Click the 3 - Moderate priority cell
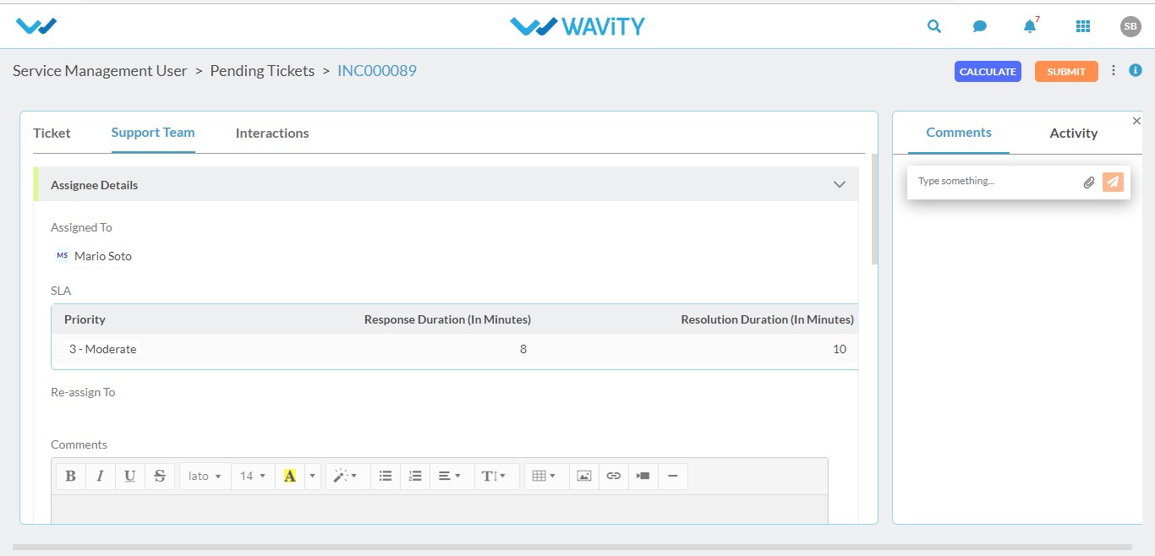Viewport: 1155px width, 556px height. [103, 349]
